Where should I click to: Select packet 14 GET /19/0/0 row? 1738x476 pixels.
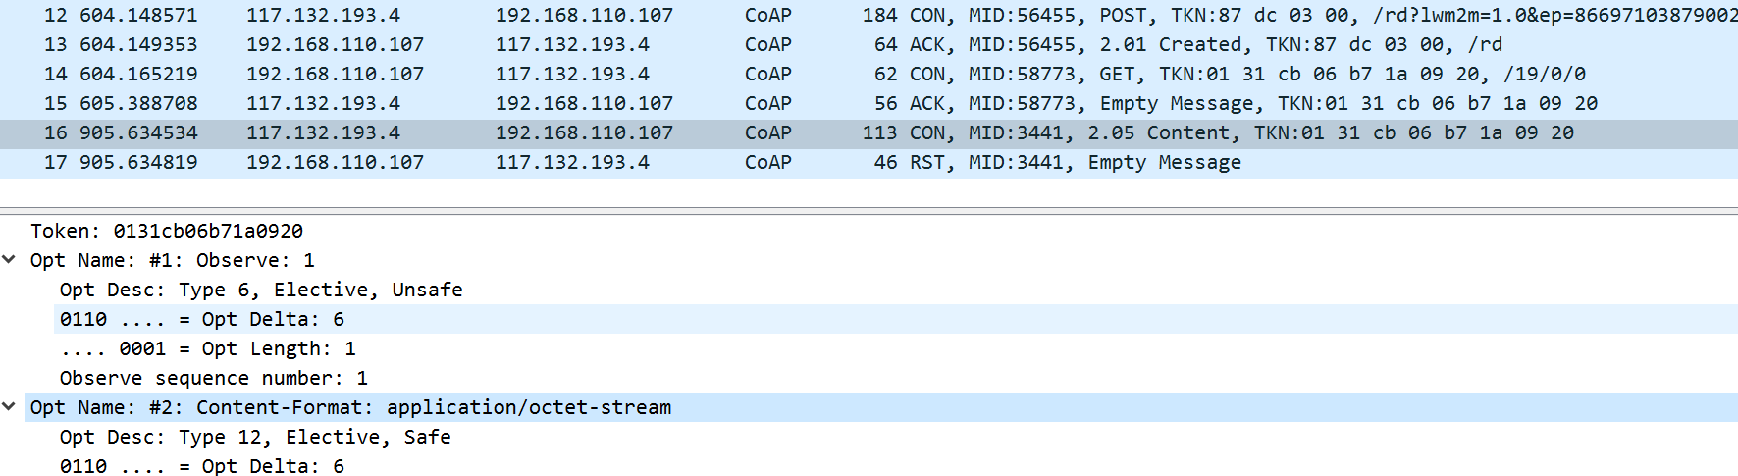click(x=869, y=74)
